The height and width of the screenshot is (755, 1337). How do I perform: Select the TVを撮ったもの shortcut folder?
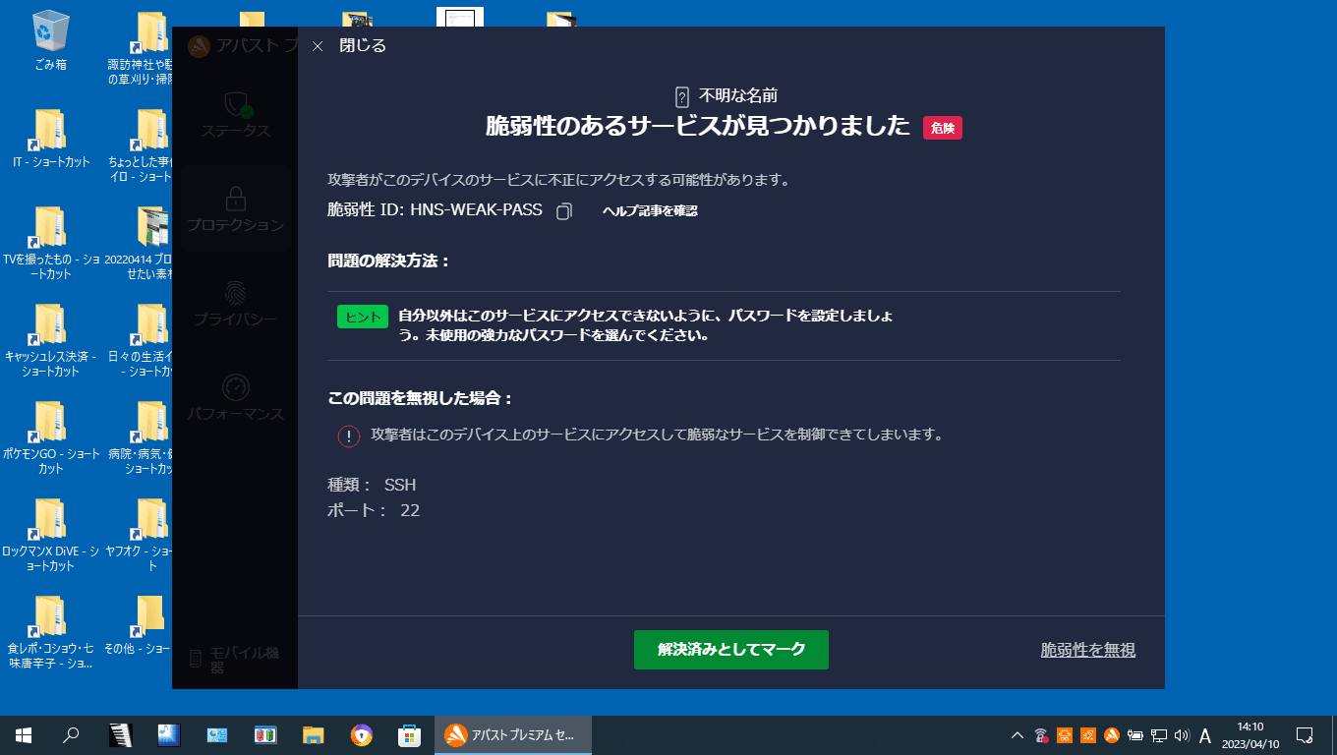coord(51,244)
